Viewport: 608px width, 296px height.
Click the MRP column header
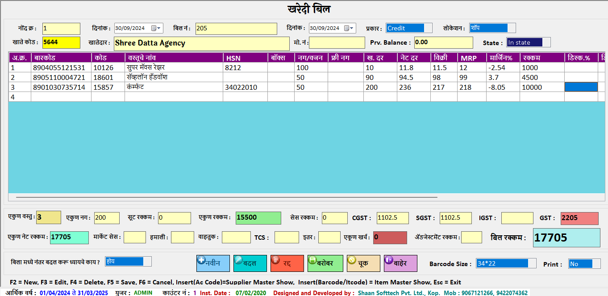[x=472, y=58]
